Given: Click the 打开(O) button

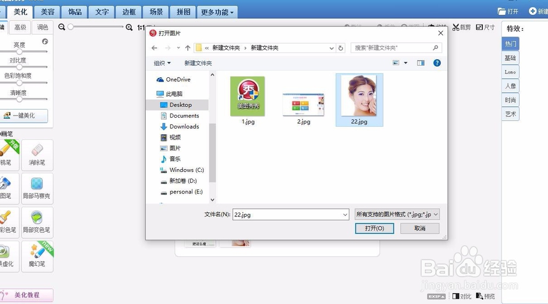Looking at the screenshot, I should tap(374, 228).
